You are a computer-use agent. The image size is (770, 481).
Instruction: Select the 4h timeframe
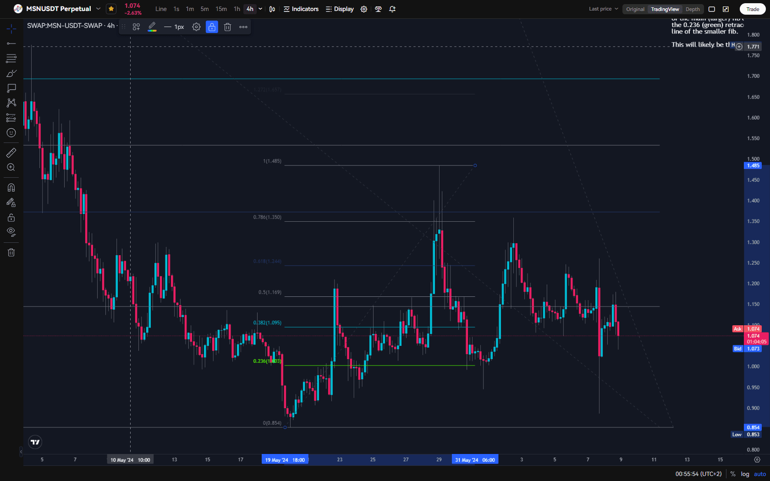click(250, 9)
